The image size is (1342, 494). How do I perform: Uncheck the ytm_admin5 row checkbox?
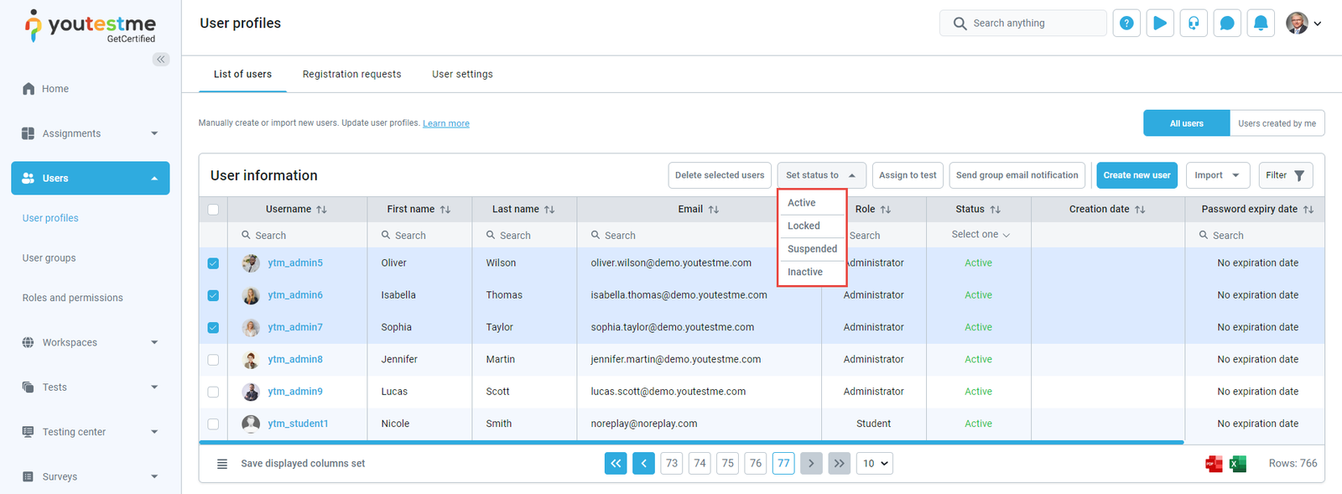(213, 263)
